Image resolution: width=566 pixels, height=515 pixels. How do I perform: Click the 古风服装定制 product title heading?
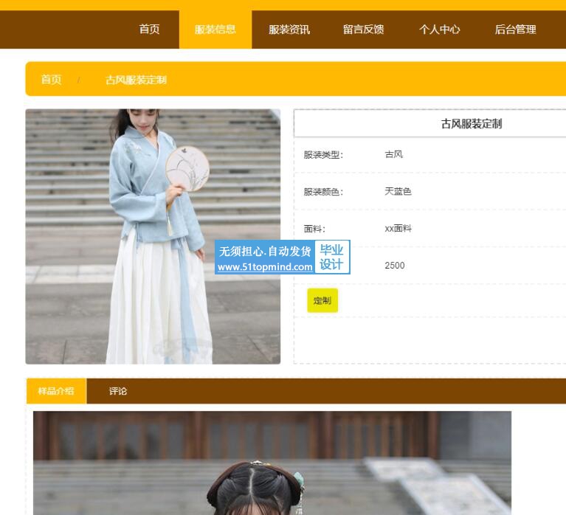click(472, 124)
